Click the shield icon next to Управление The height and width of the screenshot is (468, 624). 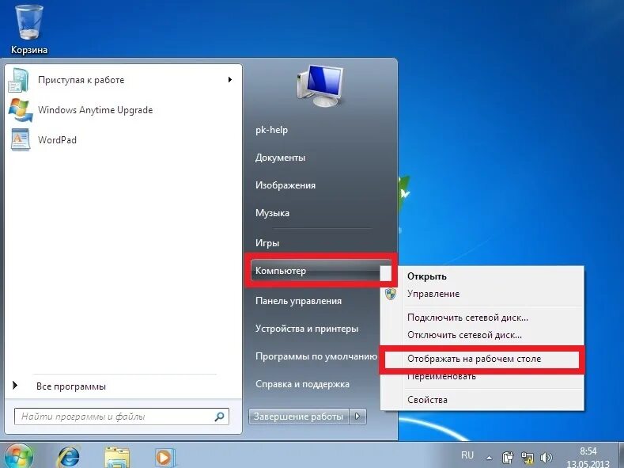pyautogui.click(x=391, y=295)
